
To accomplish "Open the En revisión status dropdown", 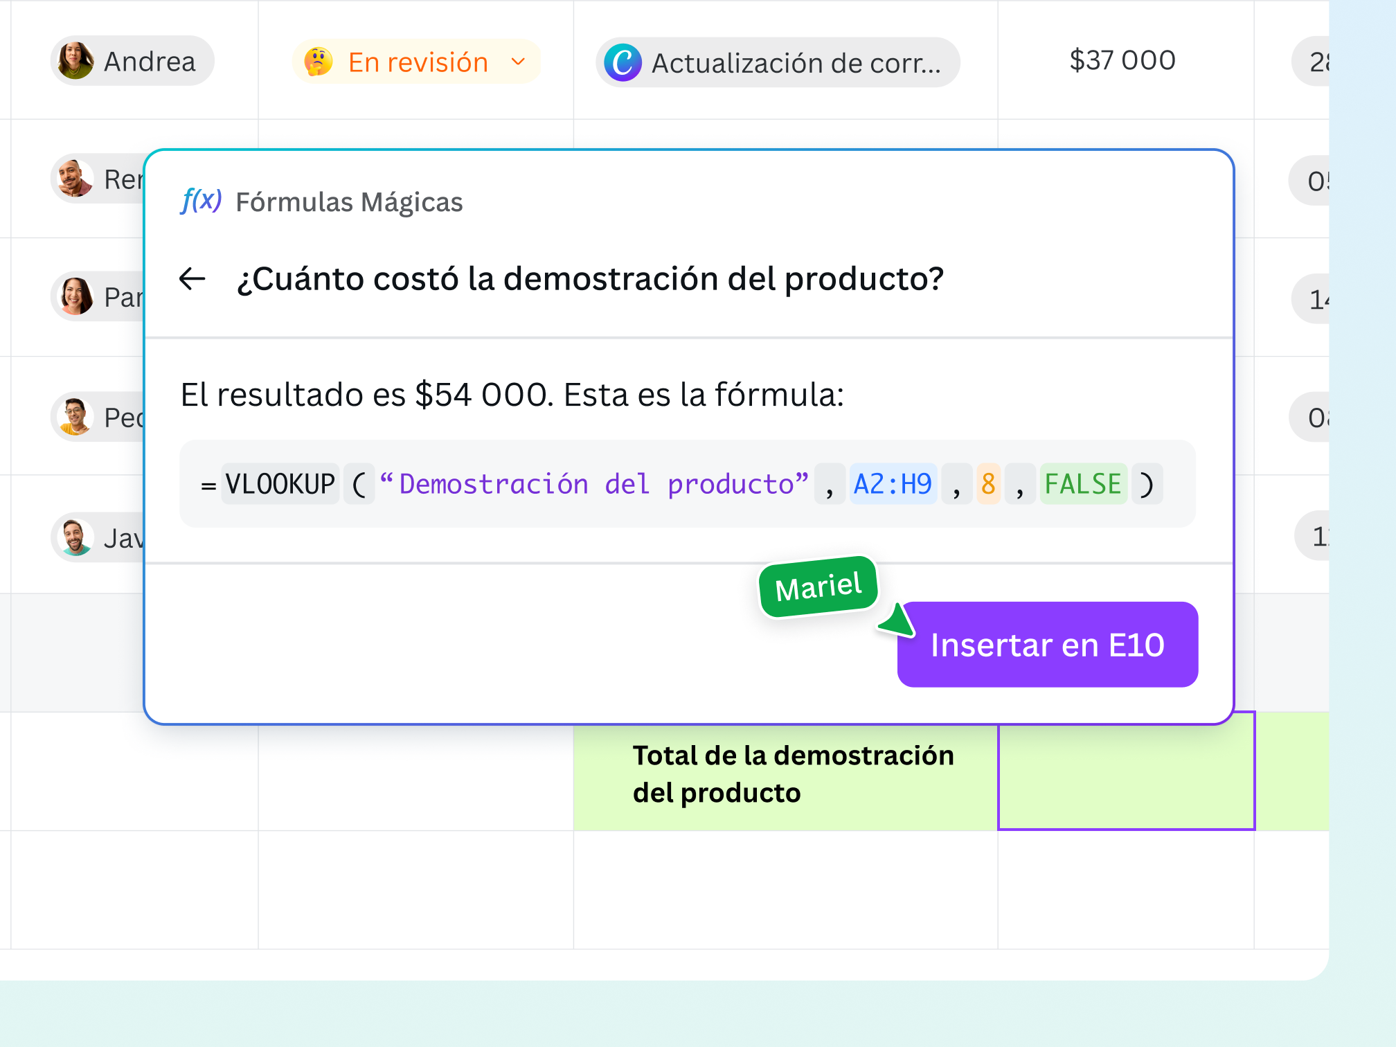I will tap(415, 62).
